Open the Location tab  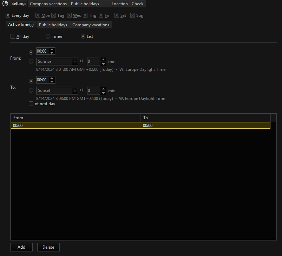120,4
